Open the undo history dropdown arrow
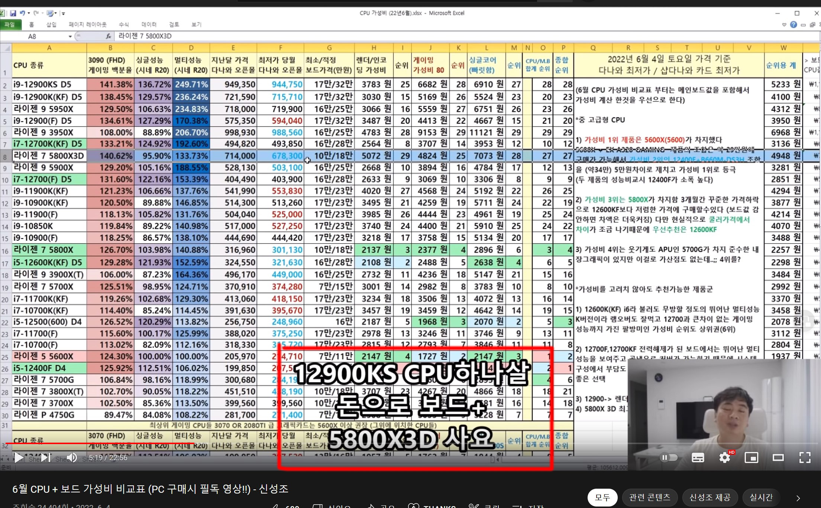Image resolution: width=821 pixels, height=508 pixels. tap(29, 13)
